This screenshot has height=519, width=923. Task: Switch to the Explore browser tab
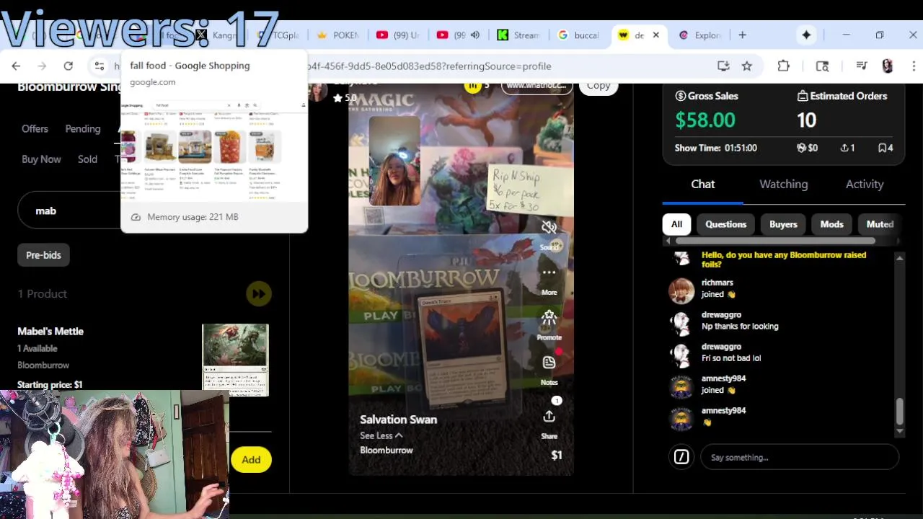[x=699, y=35]
